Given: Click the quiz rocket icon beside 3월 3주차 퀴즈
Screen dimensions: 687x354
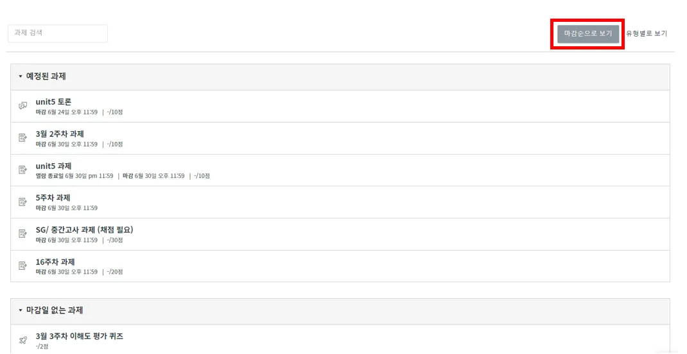Looking at the screenshot, I should point(23,341).
